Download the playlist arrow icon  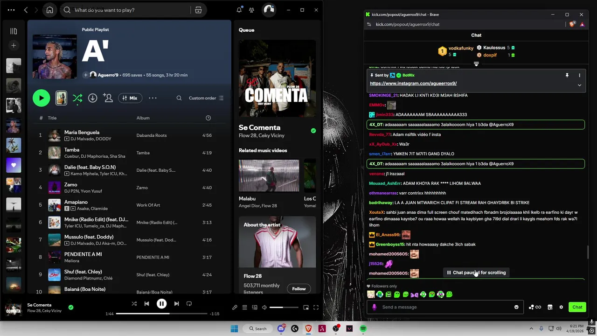(93, 98)
